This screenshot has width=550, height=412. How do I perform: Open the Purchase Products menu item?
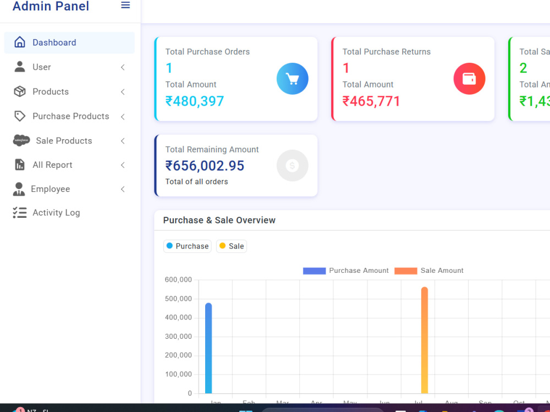click(x=69, y=116)
